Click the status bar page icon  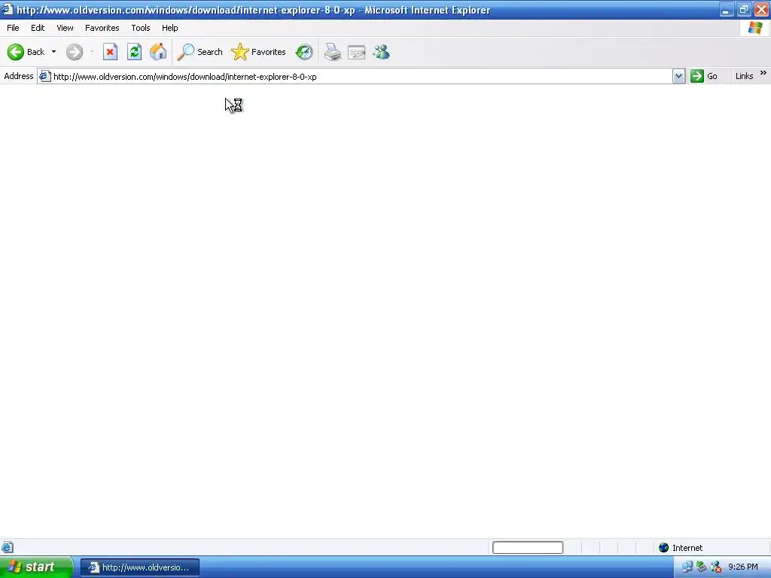[x=8, y=548]
